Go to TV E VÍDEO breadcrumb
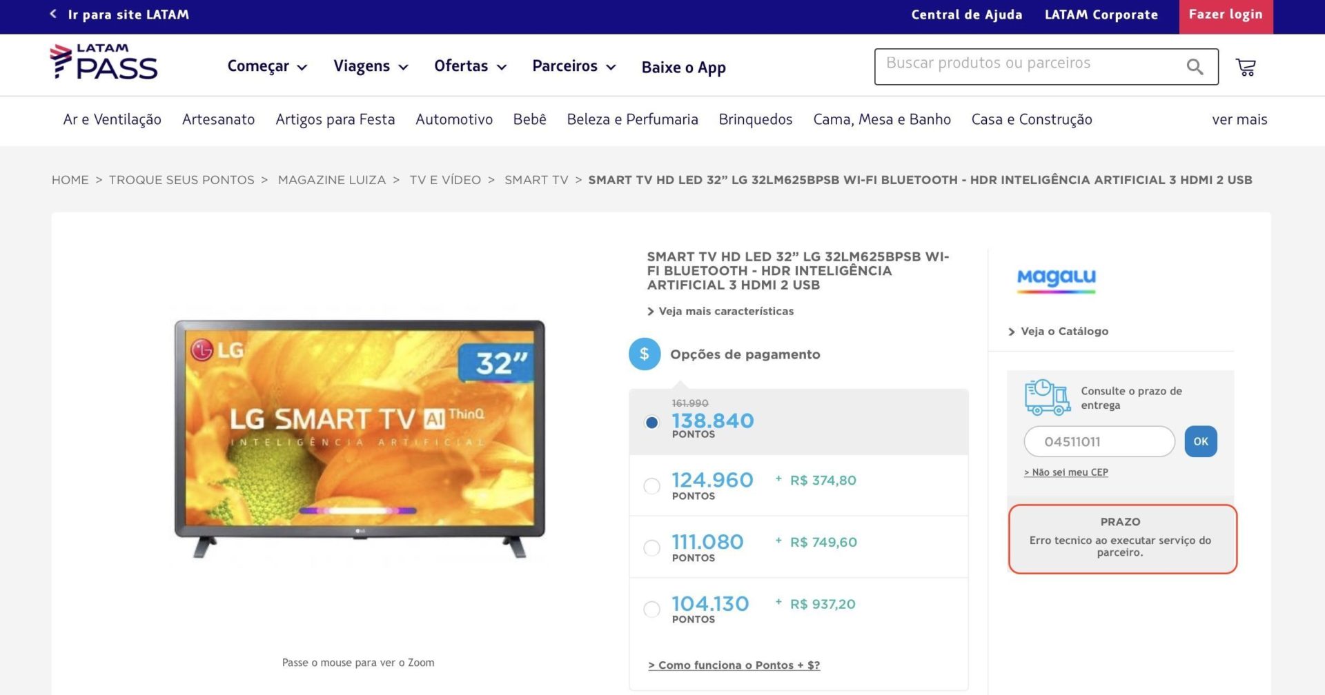The width and height of the screenshot is (1325, 695). 445,180
